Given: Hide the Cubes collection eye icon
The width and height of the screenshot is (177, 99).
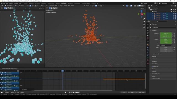Looking at the screenshot, I should (x=173, y=12).
